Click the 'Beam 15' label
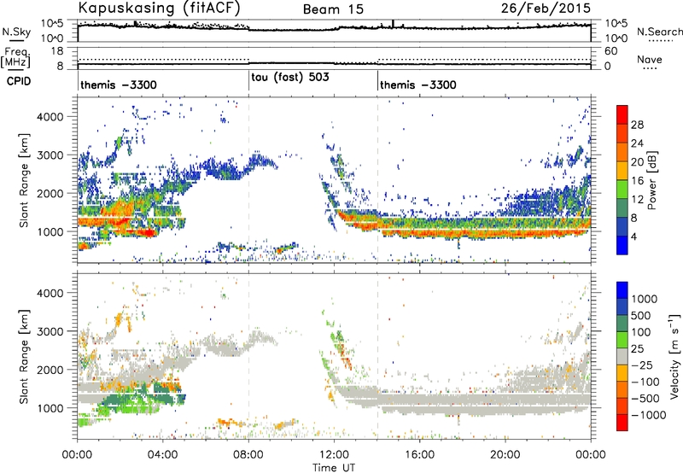 [x=333, y=9]
